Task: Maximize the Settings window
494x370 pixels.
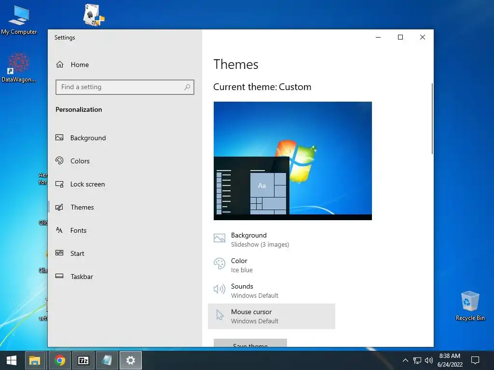Action: point(400,38)
